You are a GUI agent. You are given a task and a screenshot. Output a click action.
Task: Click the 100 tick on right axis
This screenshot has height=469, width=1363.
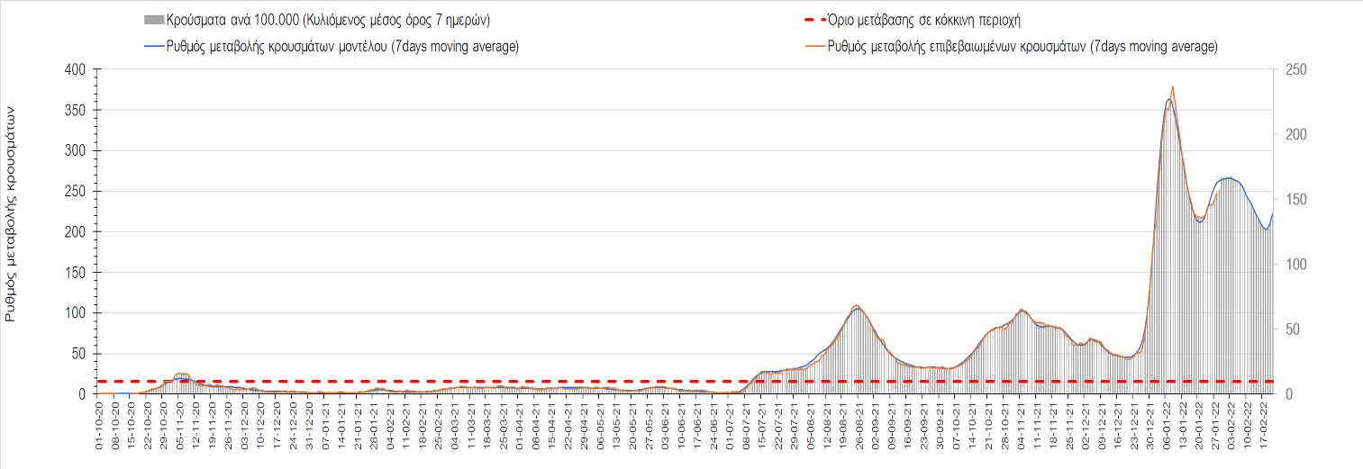(1293, 264)
